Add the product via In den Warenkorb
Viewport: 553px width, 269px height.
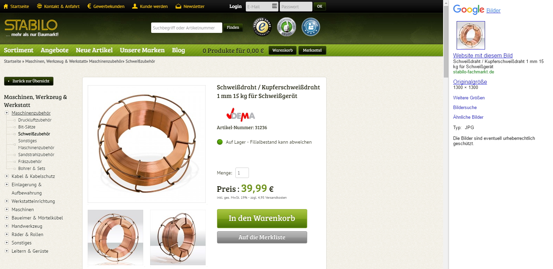click(x=262, y=218)
